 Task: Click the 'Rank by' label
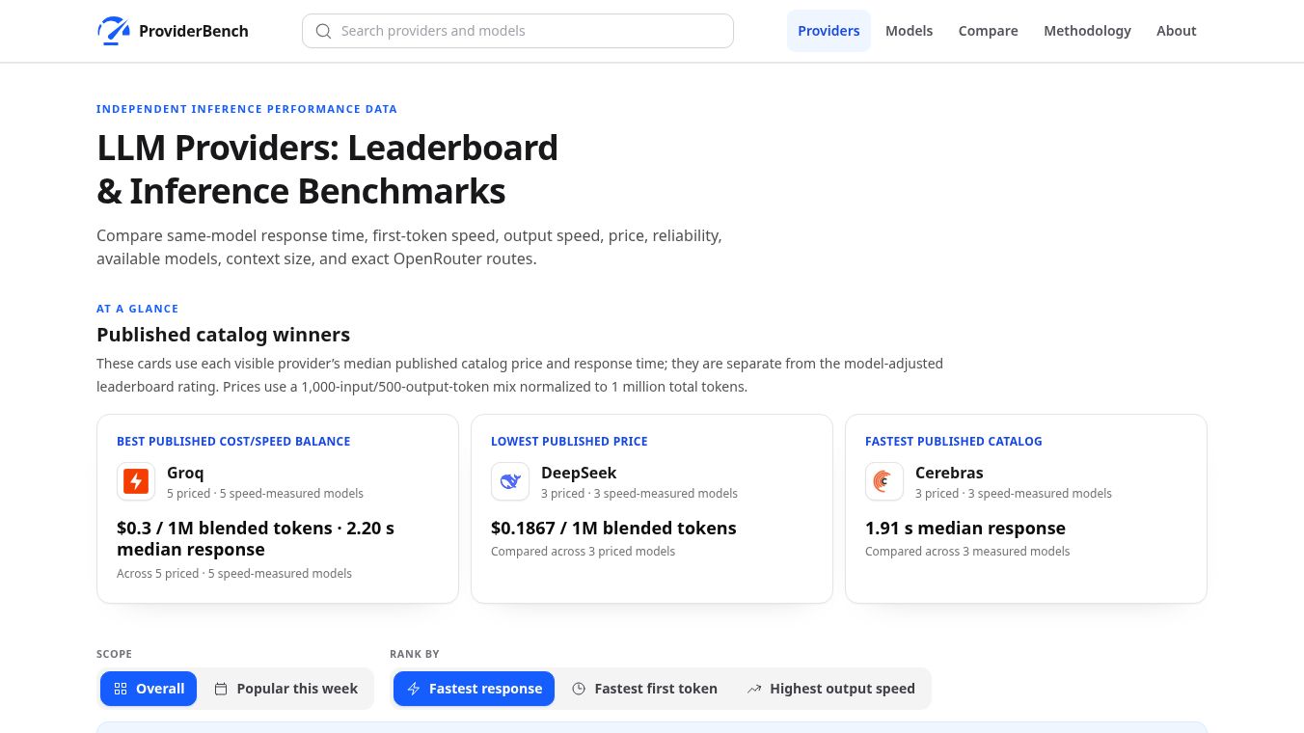[x=415, y=654]
